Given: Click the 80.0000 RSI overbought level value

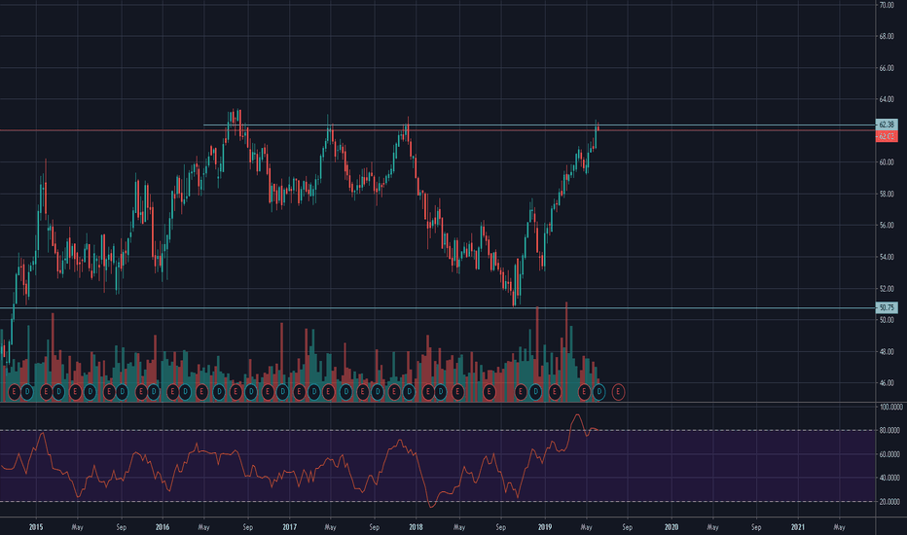Looking at the screenshot, I should [889, 430].
